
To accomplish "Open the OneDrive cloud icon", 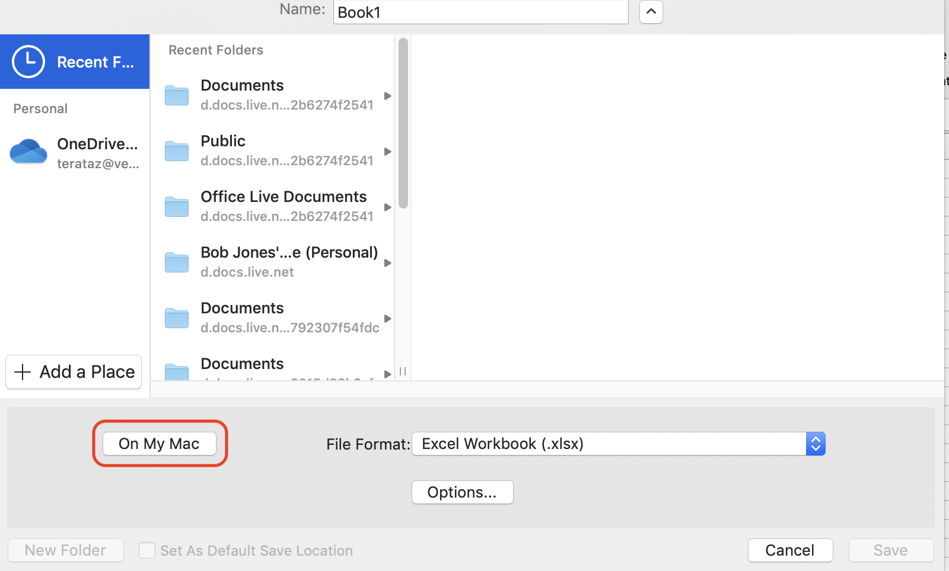I will tap(28, 152).
